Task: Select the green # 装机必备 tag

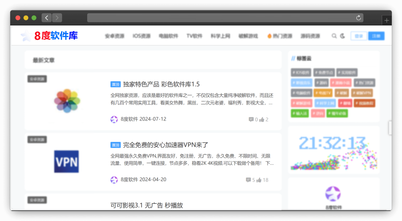Action: (337, 113)
